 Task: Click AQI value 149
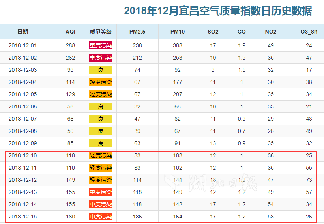(x=71, y=180)
